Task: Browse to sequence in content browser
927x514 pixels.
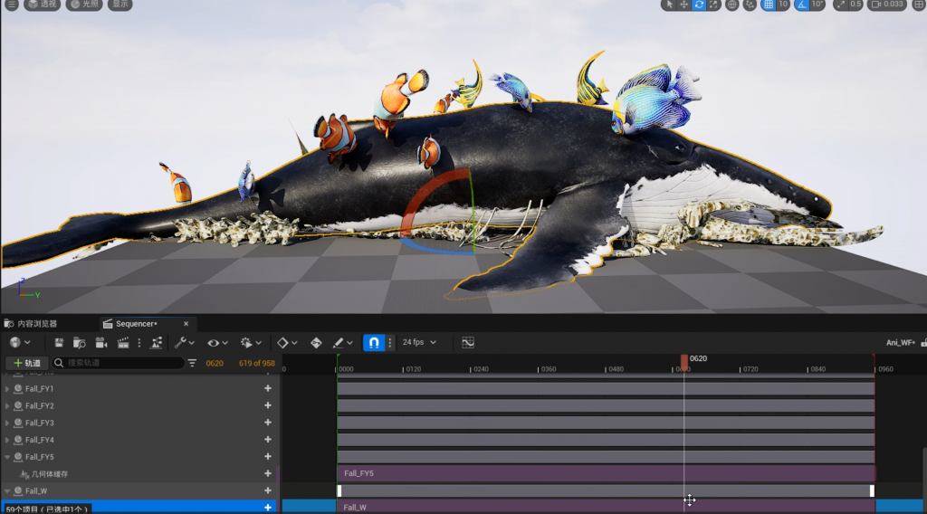Action: pos(80,343)
